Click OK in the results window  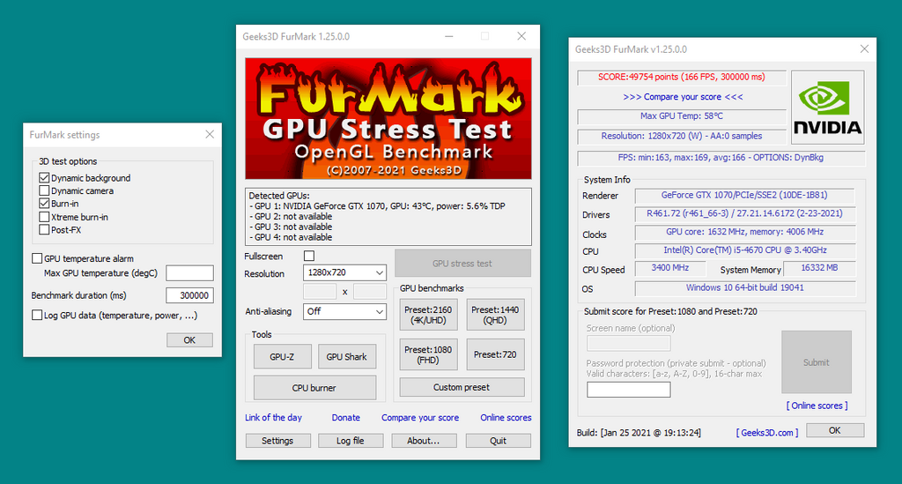click(x=835, y=430)
